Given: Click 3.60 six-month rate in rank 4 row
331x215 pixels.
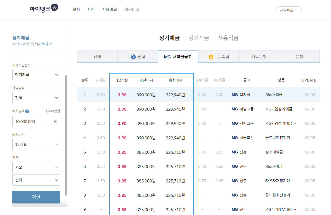Looking at the screenshot, I should [x=101, y=138].
